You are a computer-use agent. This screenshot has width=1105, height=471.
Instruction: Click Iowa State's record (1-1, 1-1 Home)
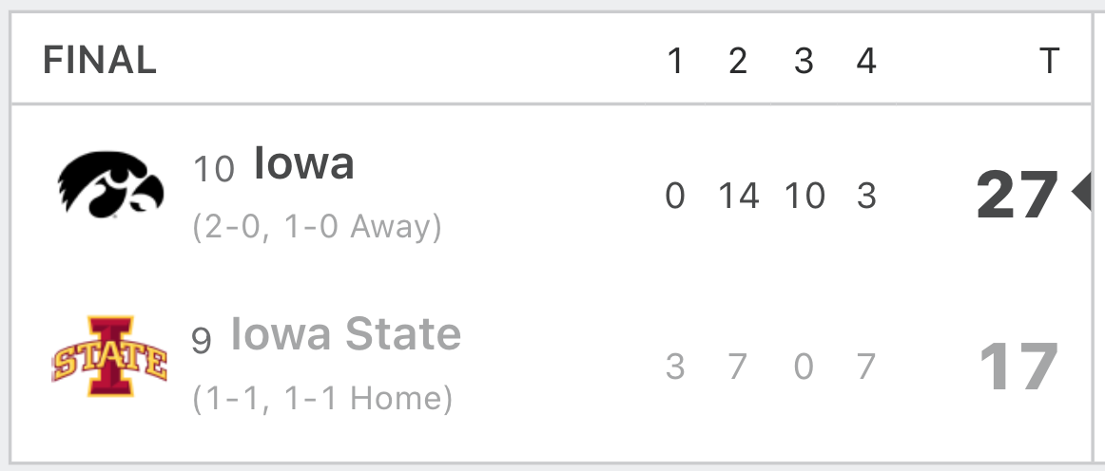(x=322, y=399)
